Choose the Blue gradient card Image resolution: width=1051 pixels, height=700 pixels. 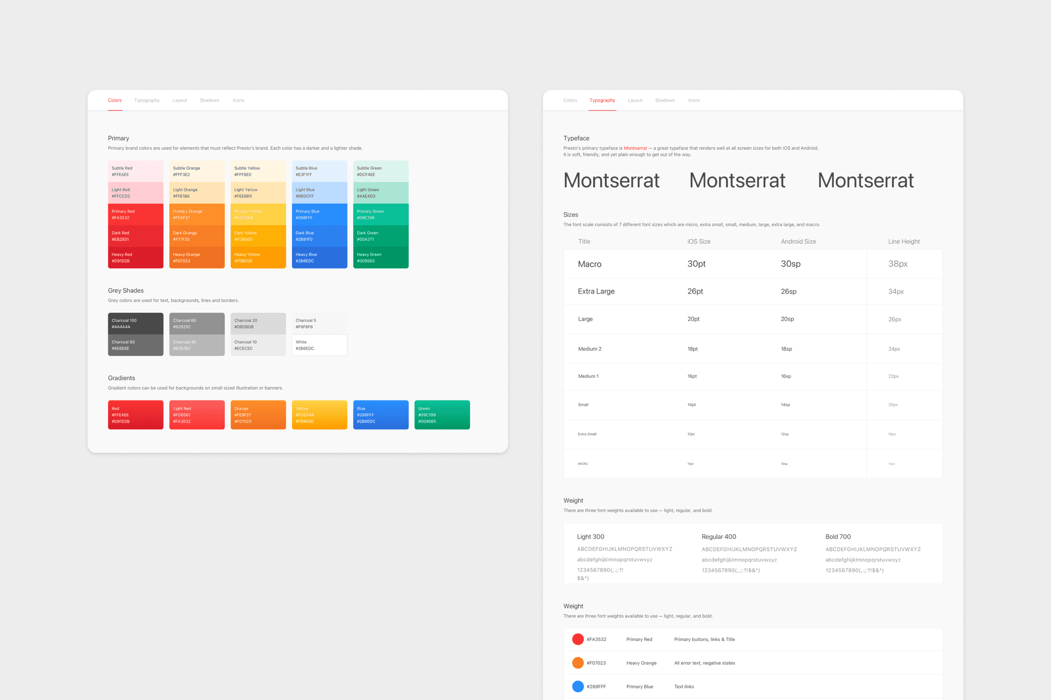click(381, 415)
